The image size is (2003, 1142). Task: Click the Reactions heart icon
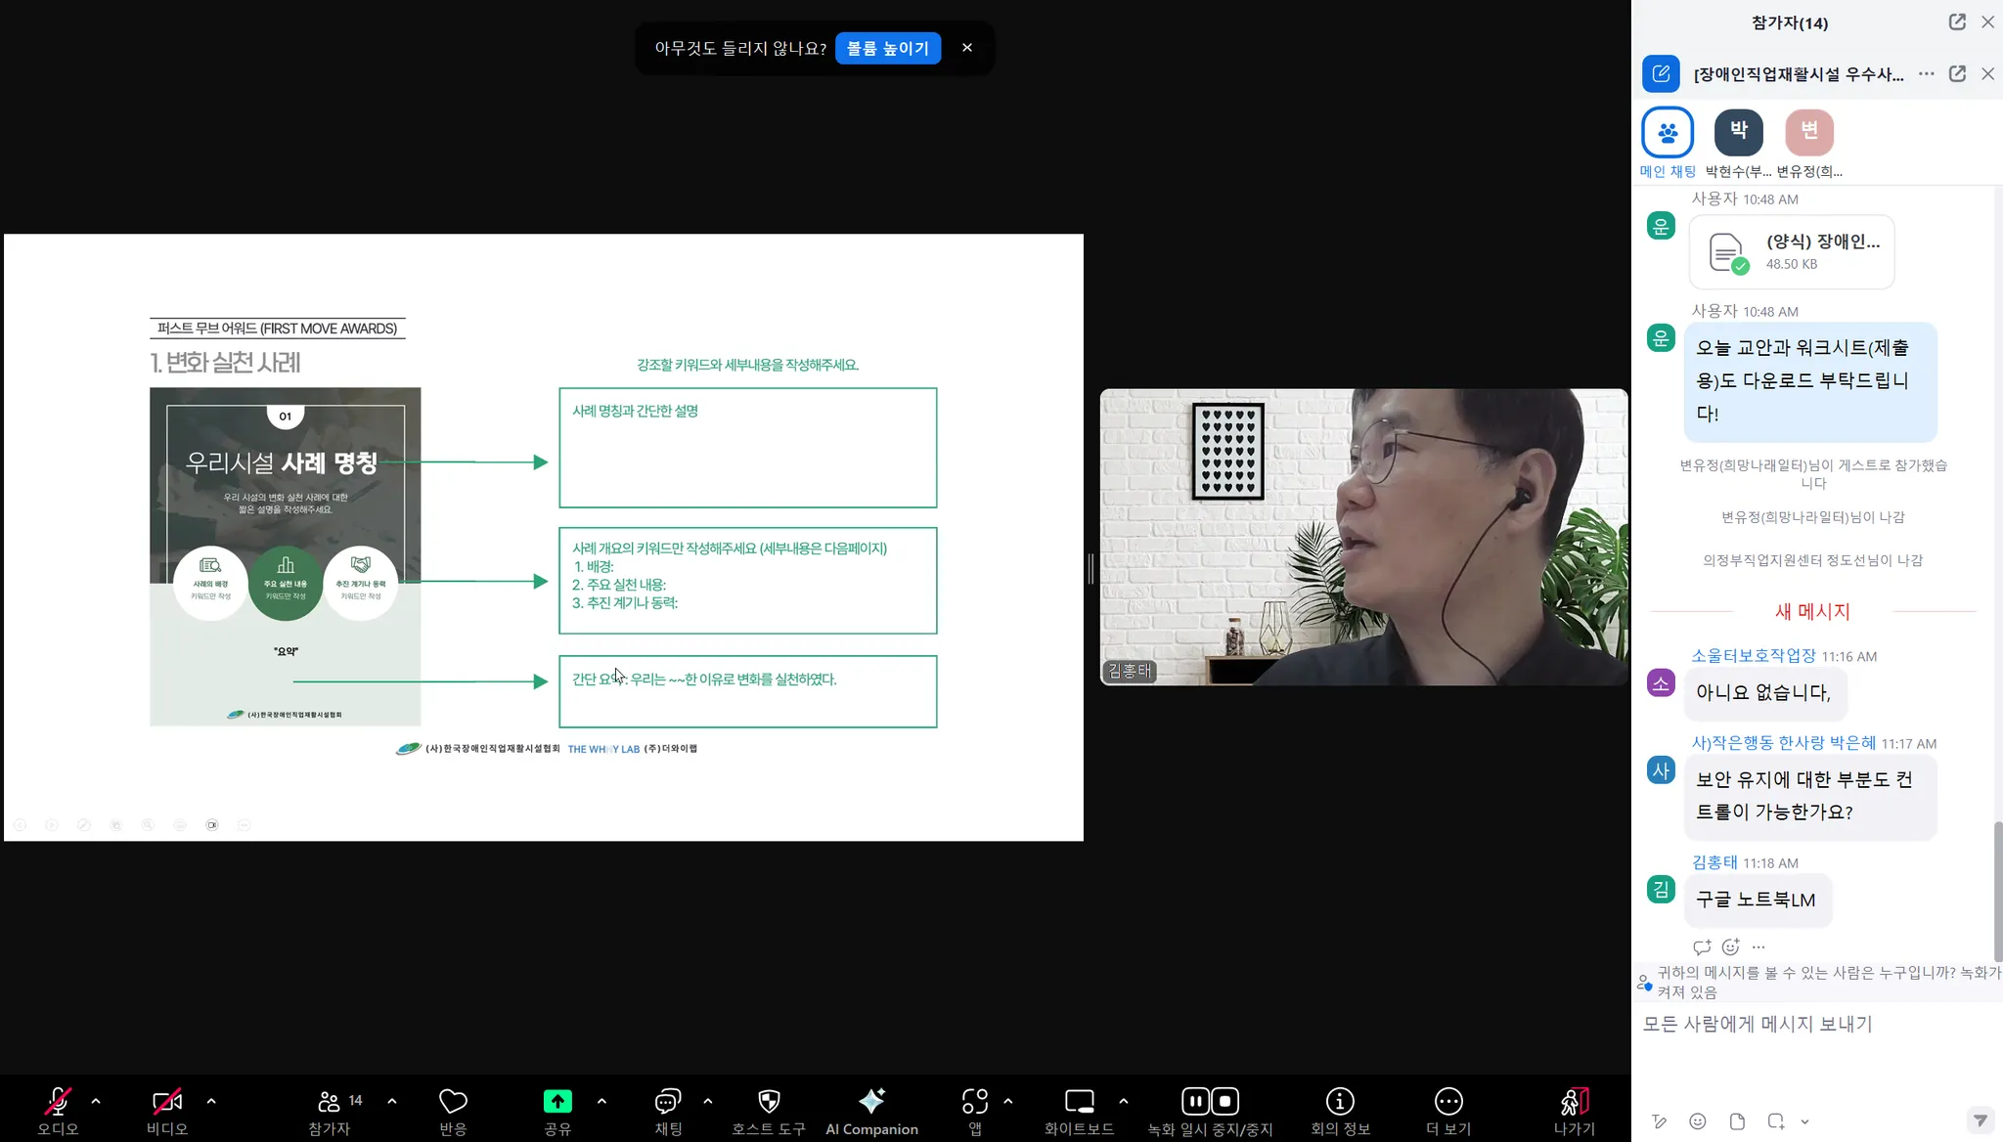tap(453, 1102)
